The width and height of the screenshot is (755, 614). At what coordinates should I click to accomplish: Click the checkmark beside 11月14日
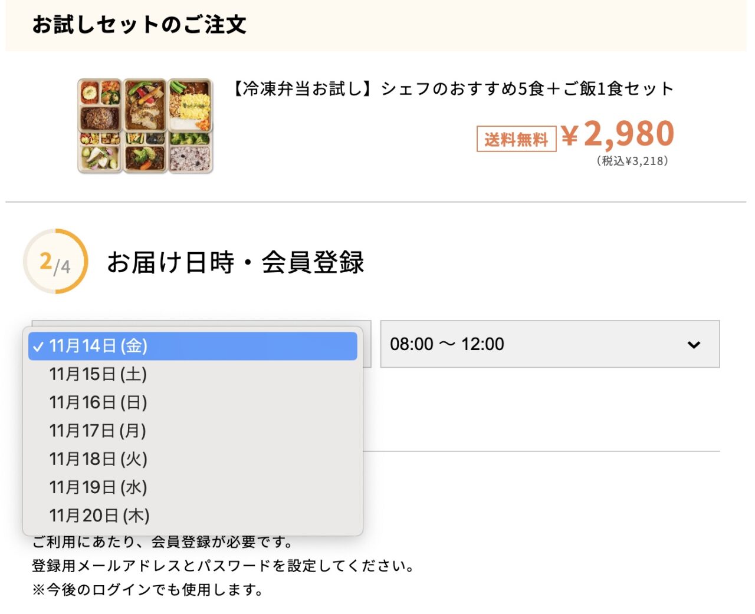pyautogui.click(x=38, y=346)
